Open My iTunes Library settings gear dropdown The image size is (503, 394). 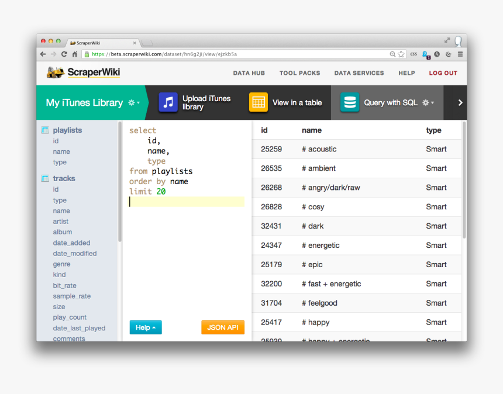(134, 102)
